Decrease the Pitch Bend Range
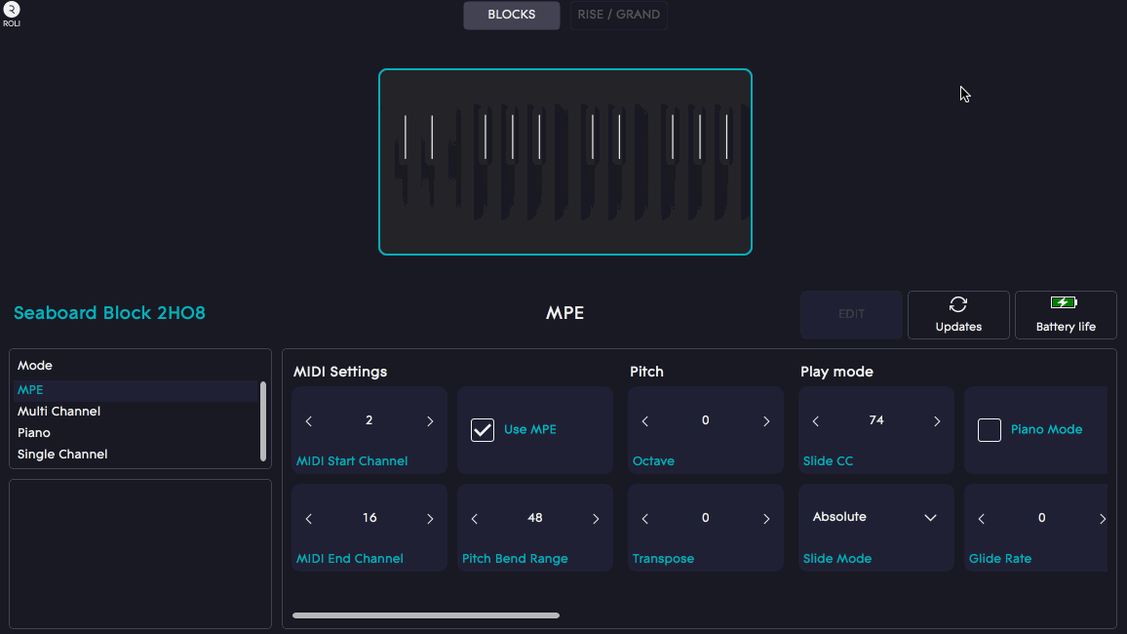Image resolution: width=1127 pixels, height=634 pixels. click(x=474, y=518)
